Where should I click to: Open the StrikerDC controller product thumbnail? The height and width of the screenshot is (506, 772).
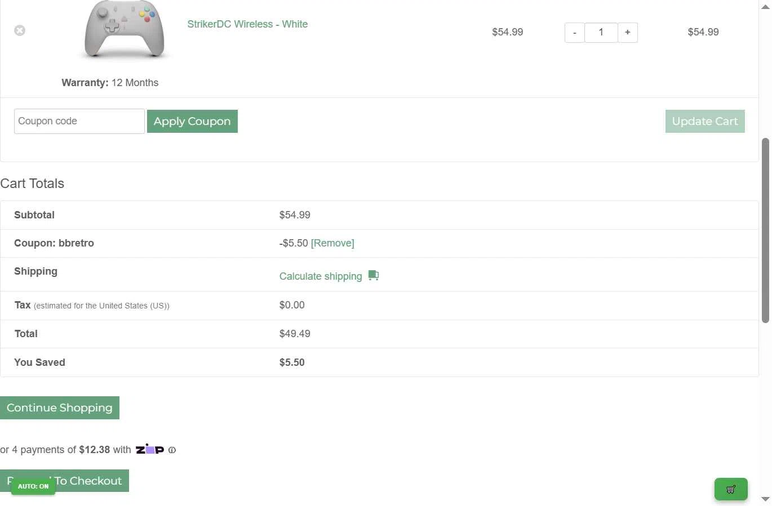click(x=125, y=30)
